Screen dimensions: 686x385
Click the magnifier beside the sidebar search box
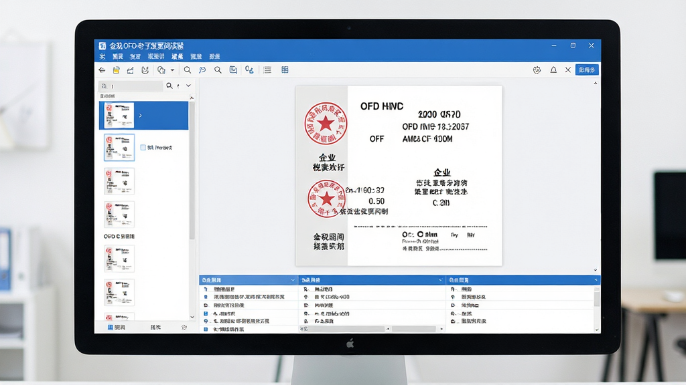pos(169,86)
